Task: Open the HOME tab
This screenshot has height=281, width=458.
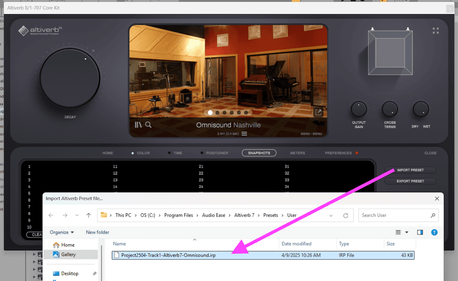Action: click(x=107, y=153)
